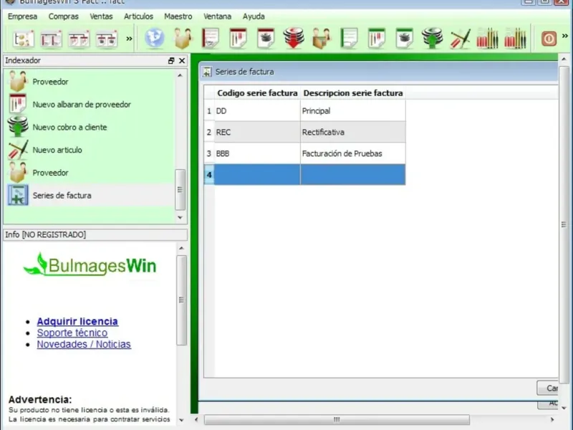Image resolution: width=573 pixels, height=430 pixels.
Task: Click row header number 4
Action: tap(209, 175)
